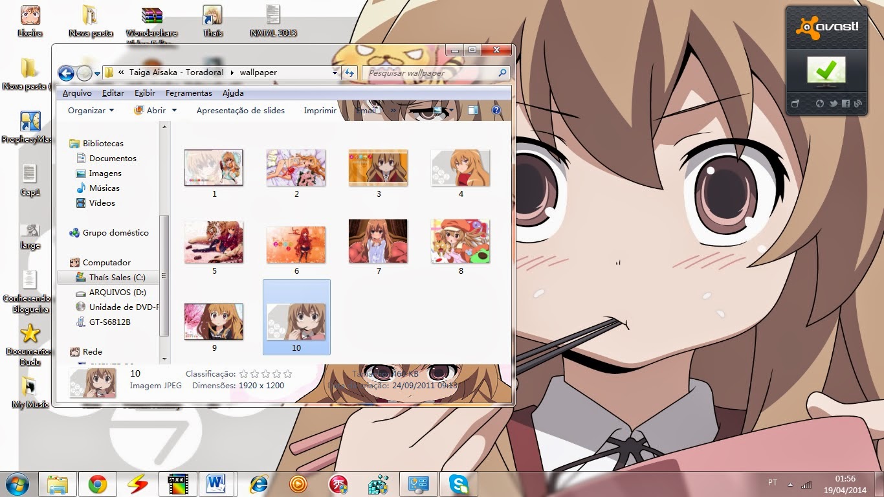Open Lixeira desktop icon
Screen dimensions: 884x497
click(30, 21)
